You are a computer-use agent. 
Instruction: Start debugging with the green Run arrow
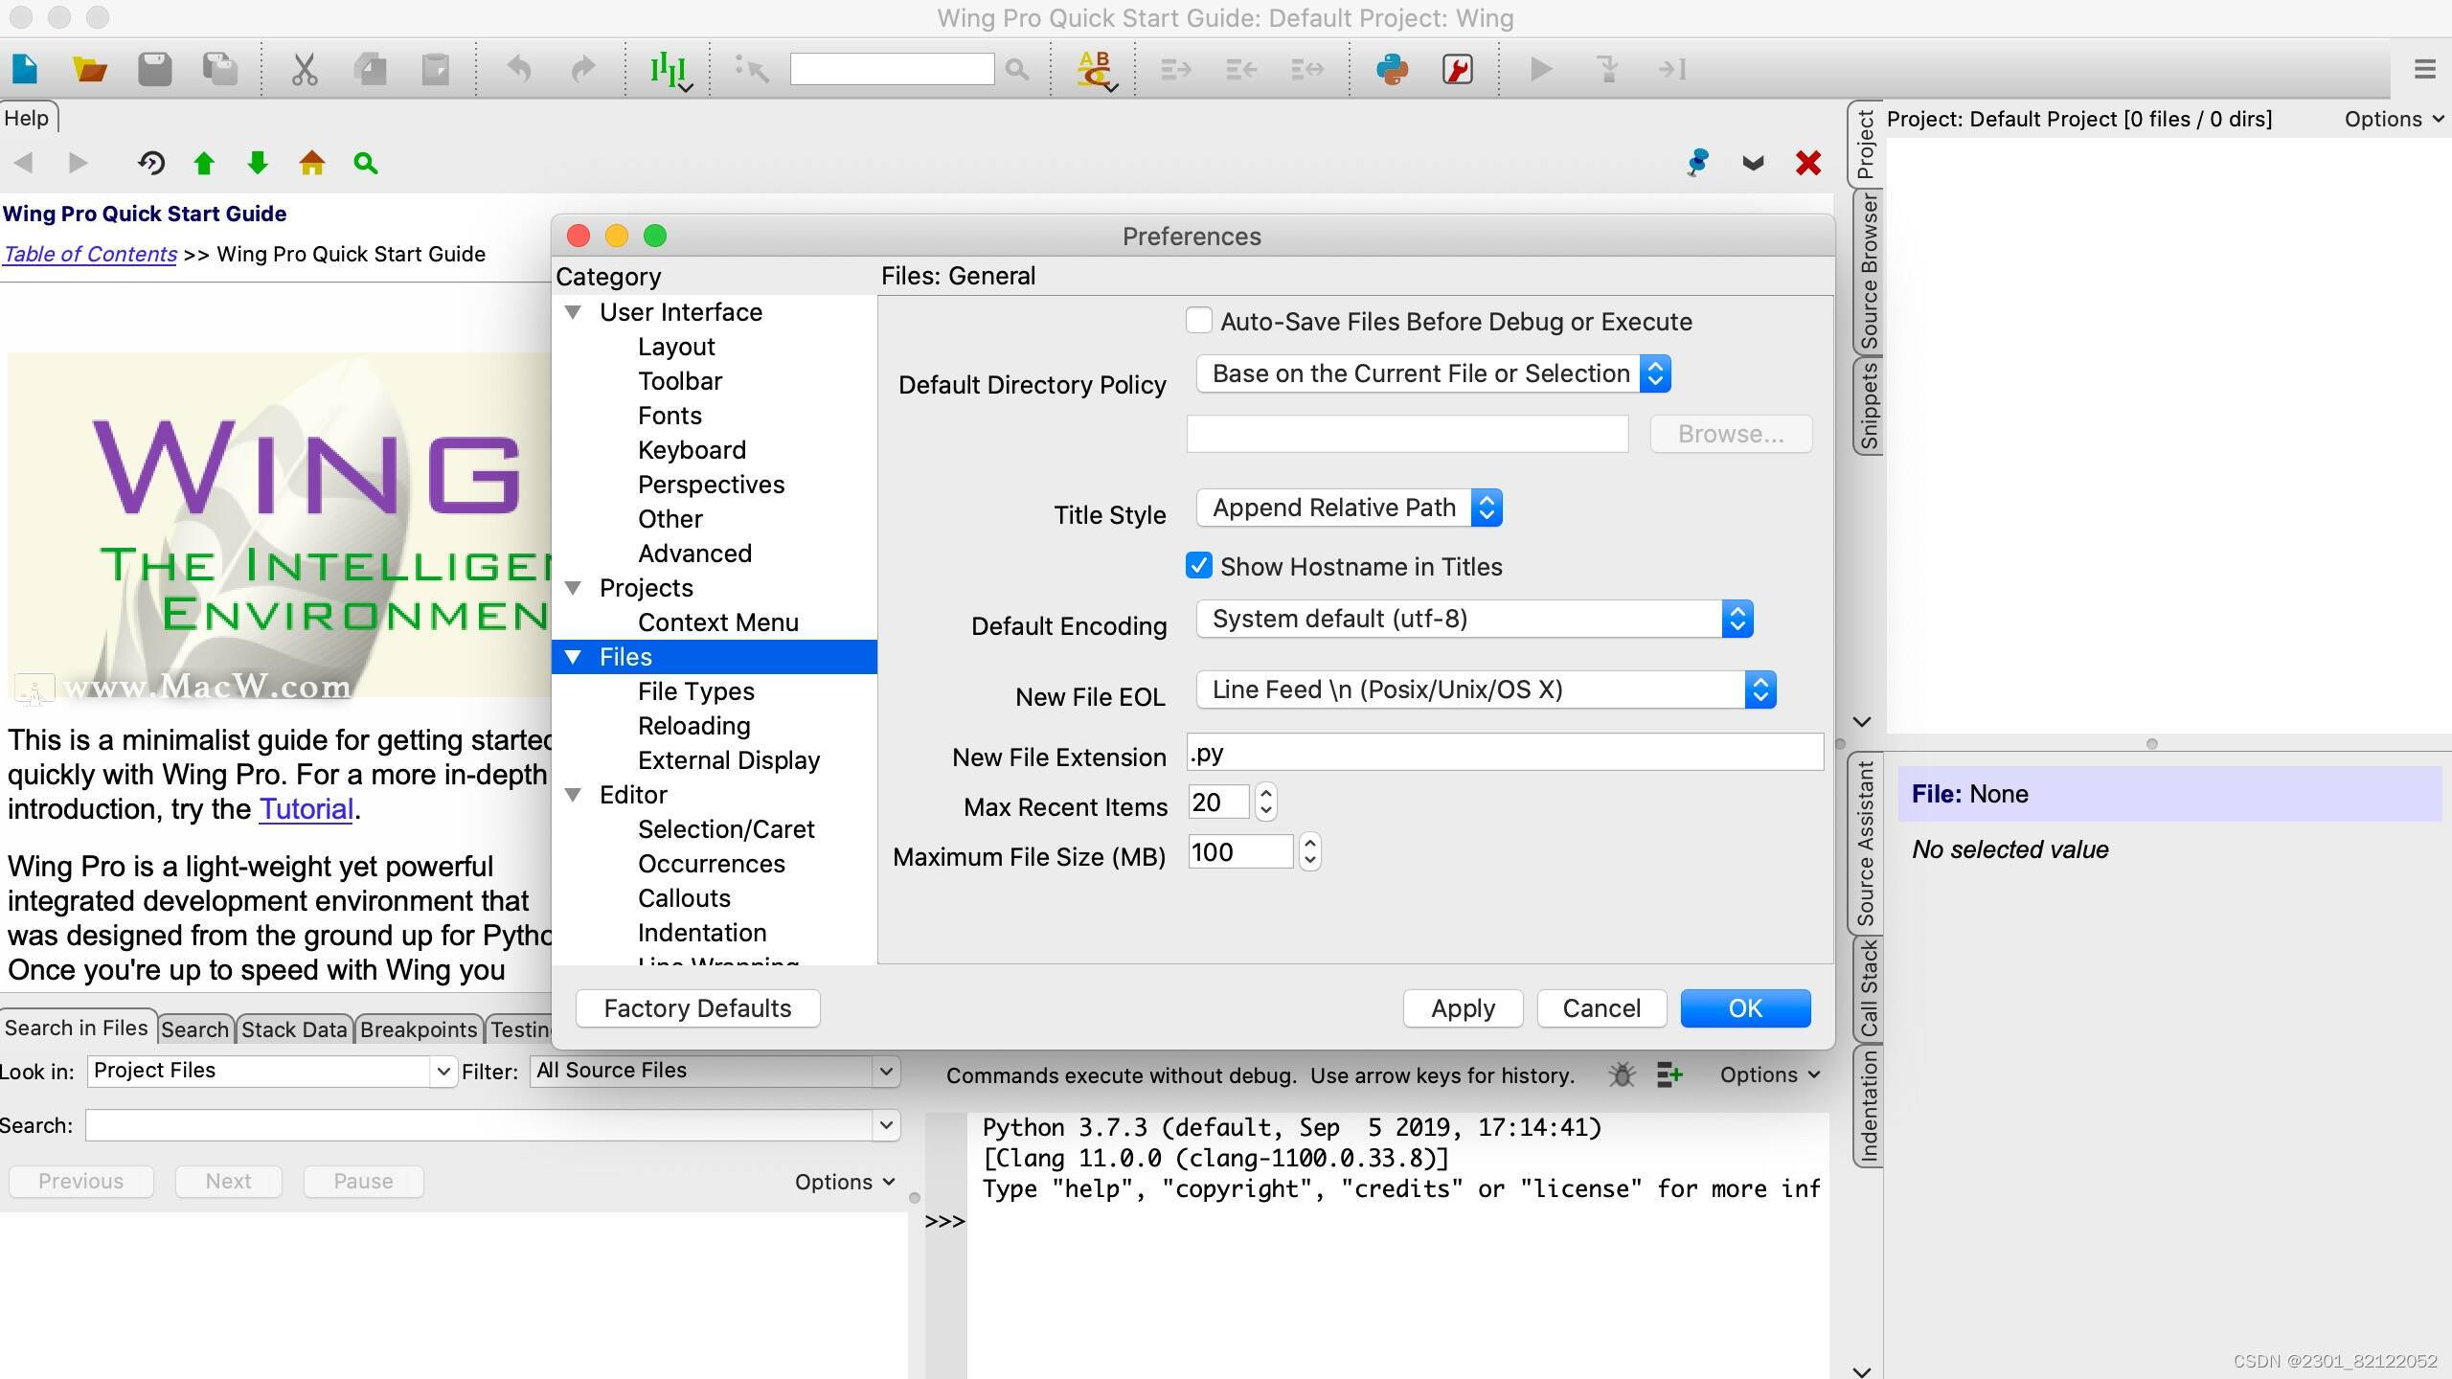[1539, 69]
